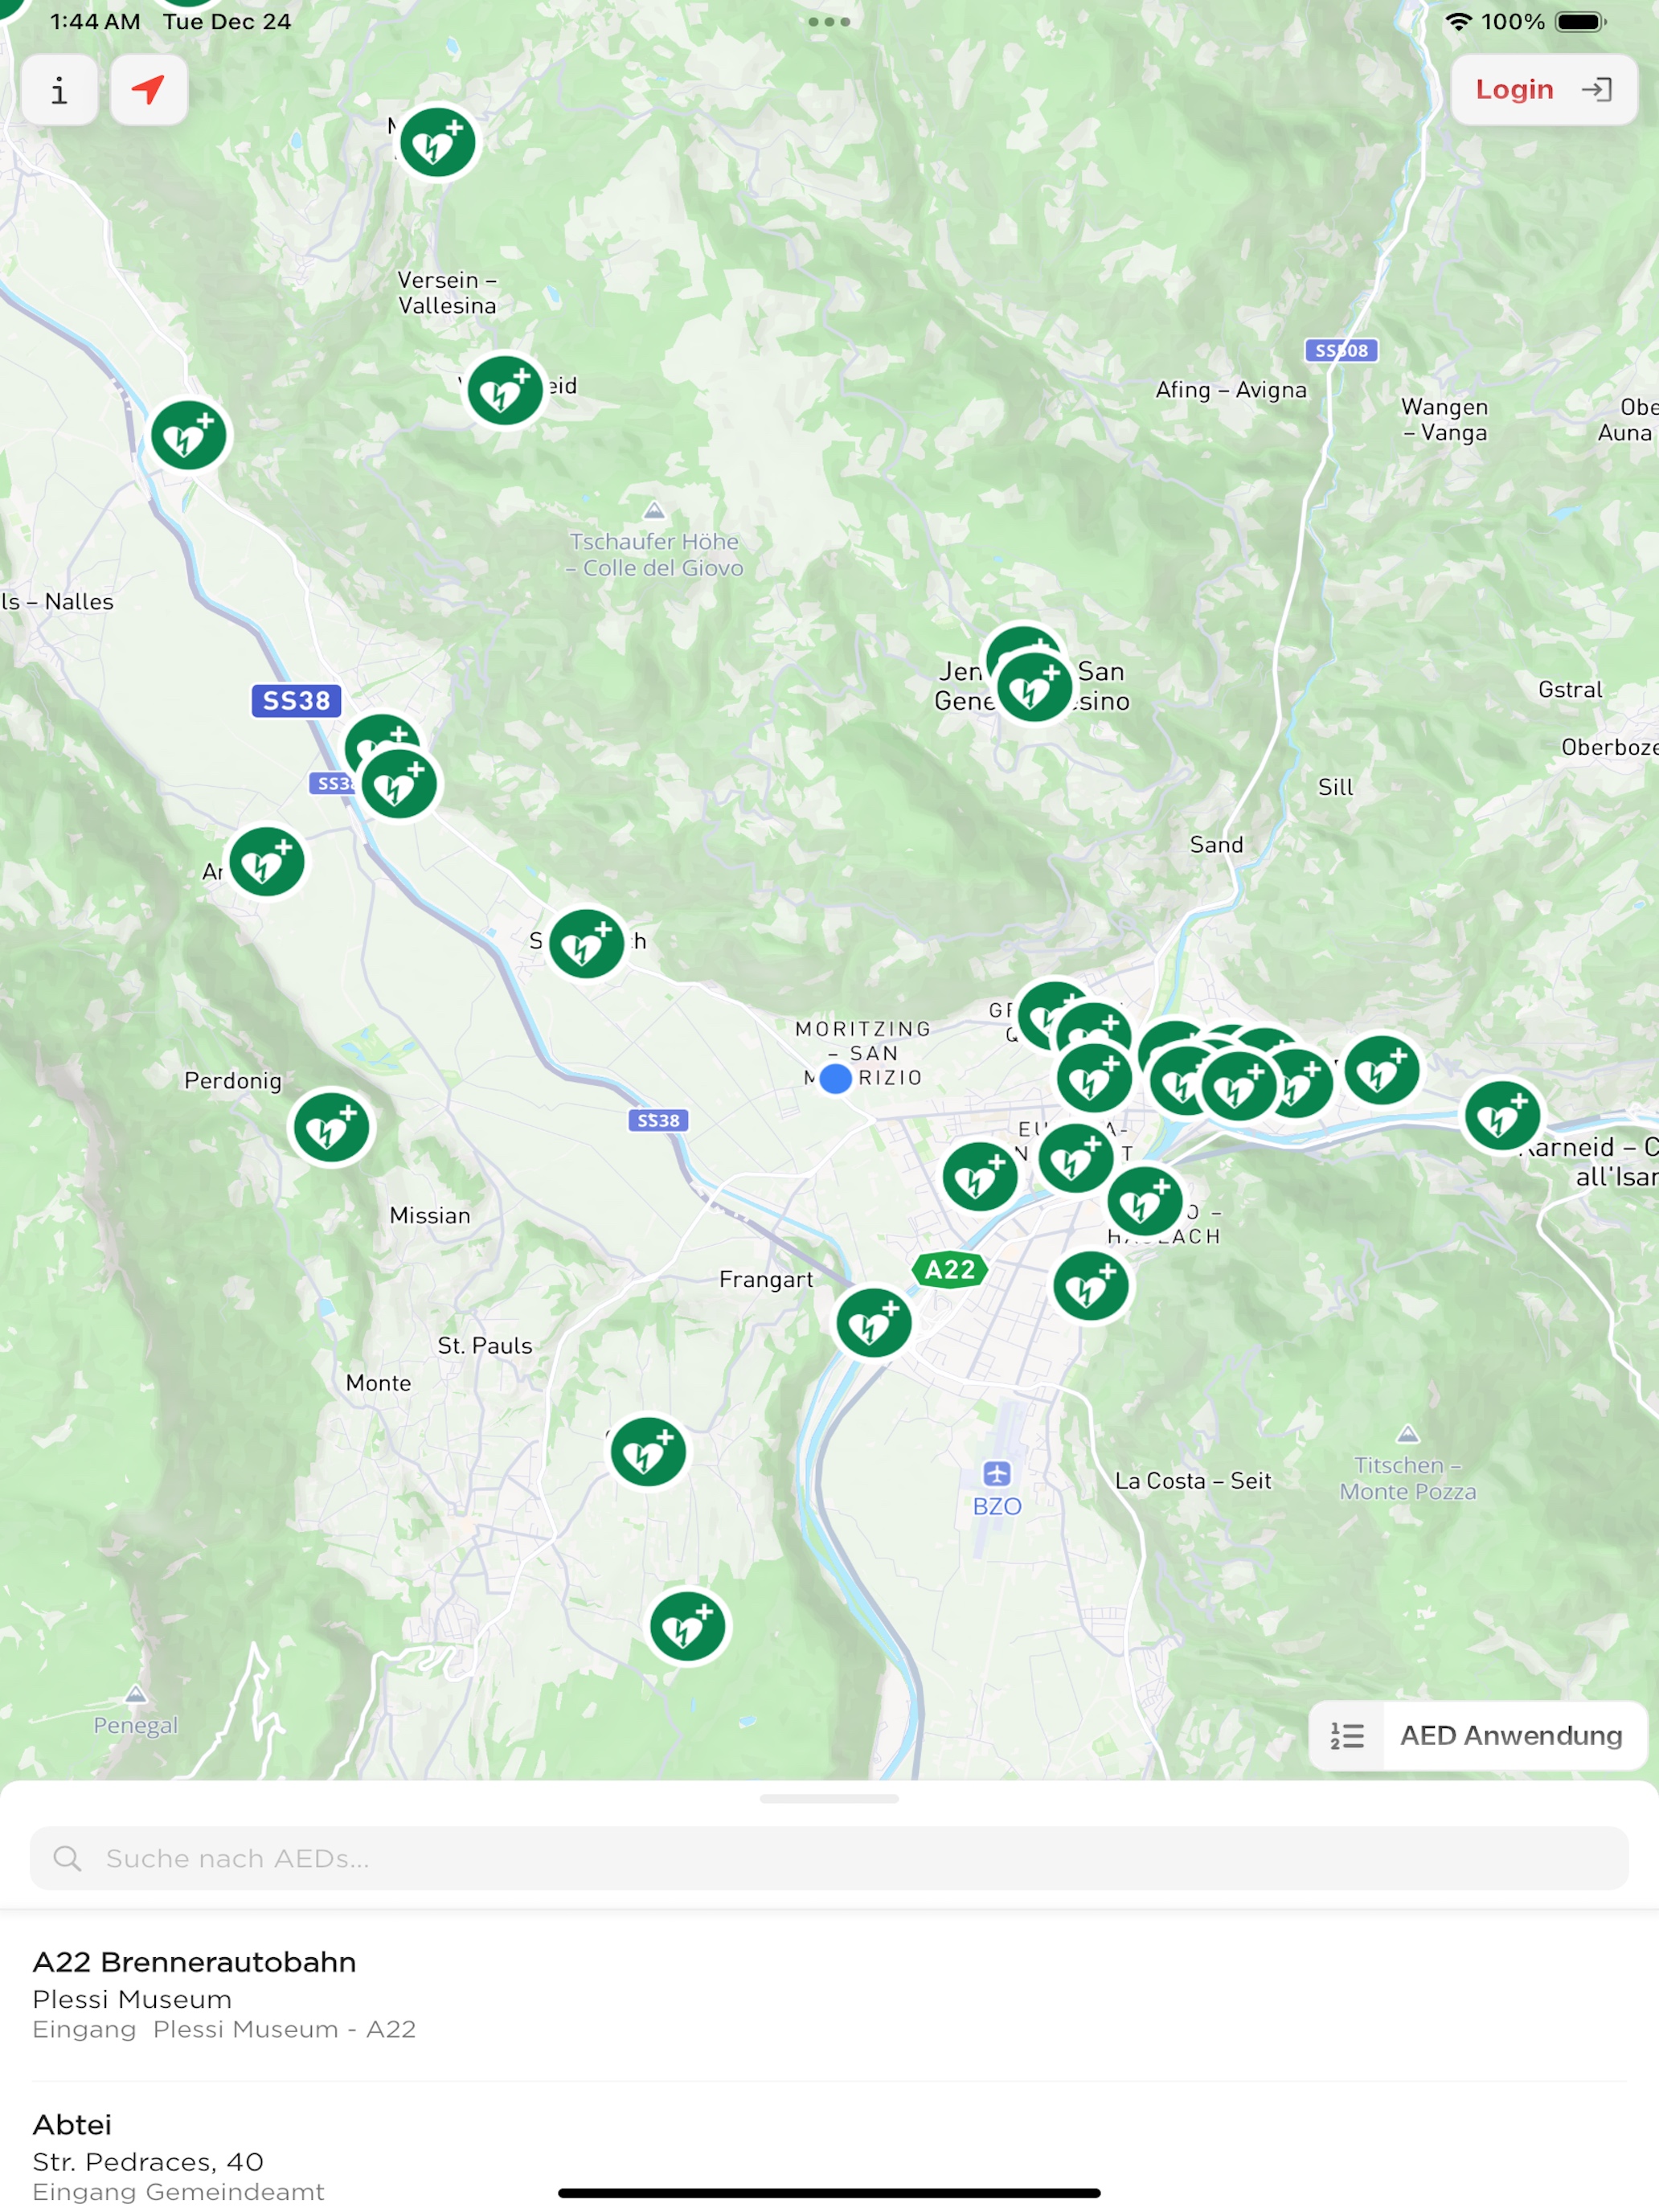This screenshot has height=2212, width=1659.
Task: Tap the three-dot multitasking menu at top
Action: [829, 22]
